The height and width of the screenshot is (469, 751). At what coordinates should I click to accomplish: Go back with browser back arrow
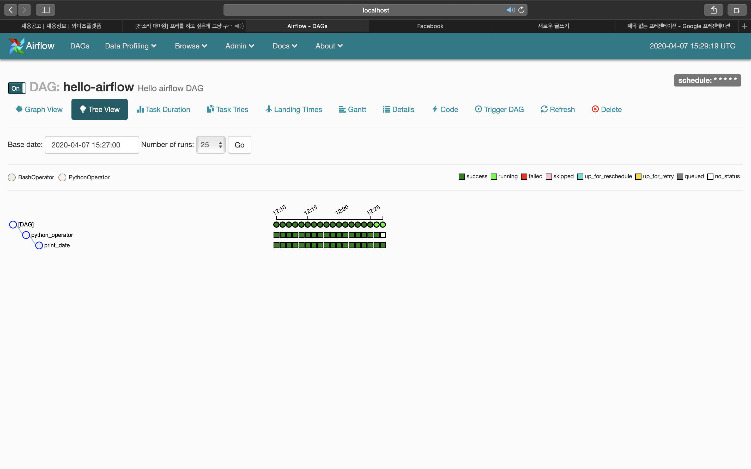coord(10,10)
